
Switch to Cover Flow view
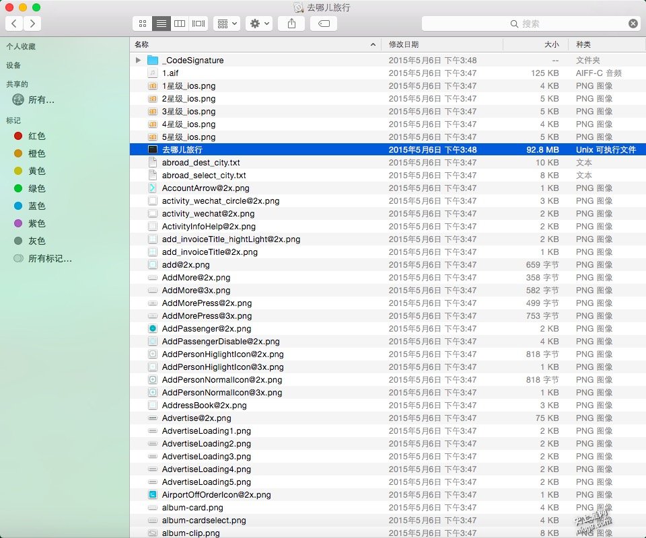coord(199,24)
